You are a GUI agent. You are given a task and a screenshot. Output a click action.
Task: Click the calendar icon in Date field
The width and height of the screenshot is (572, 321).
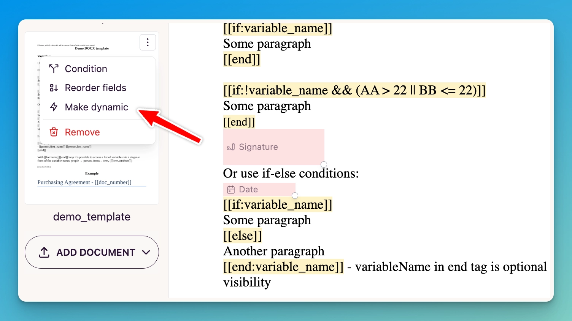tap(231, 189)
